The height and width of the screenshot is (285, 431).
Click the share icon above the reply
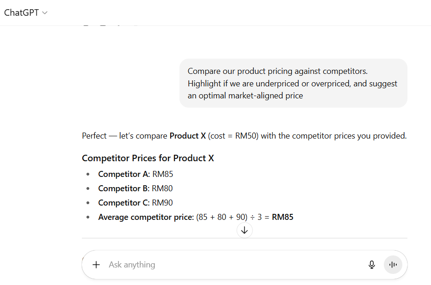click(135, 22)
